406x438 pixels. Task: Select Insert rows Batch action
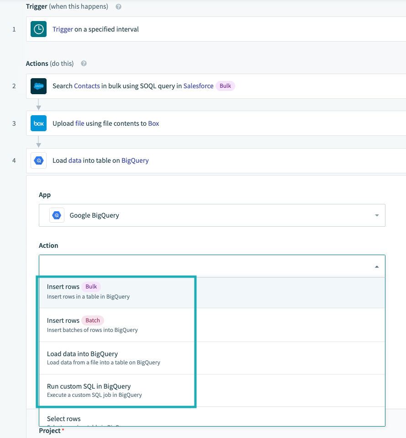pos(212,325)
